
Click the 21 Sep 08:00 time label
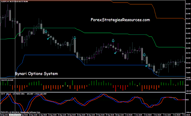click(x=43, y=115)
